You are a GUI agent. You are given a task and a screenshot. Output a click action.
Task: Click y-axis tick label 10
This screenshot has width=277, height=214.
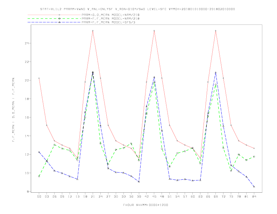(x=27, y=173)
